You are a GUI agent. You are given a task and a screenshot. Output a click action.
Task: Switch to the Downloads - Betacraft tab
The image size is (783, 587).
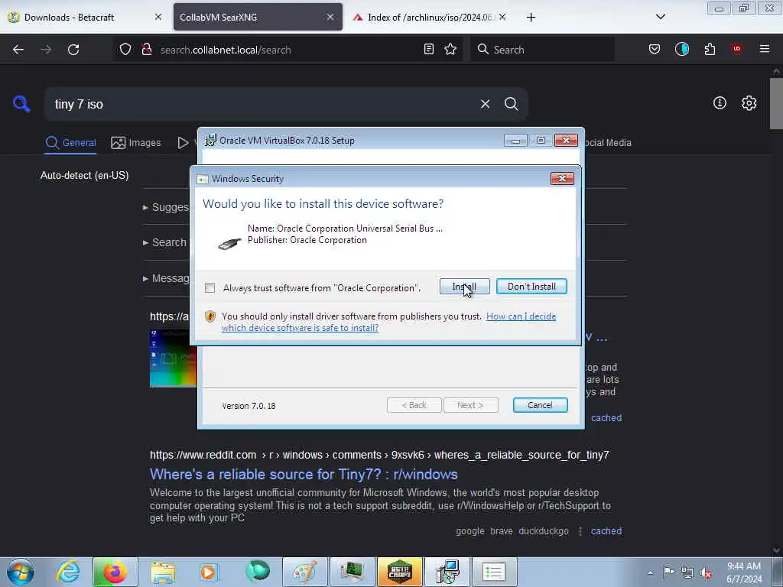(x=85, y=17)
